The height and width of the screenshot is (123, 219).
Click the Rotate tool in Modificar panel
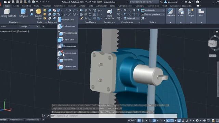[90, 14]
